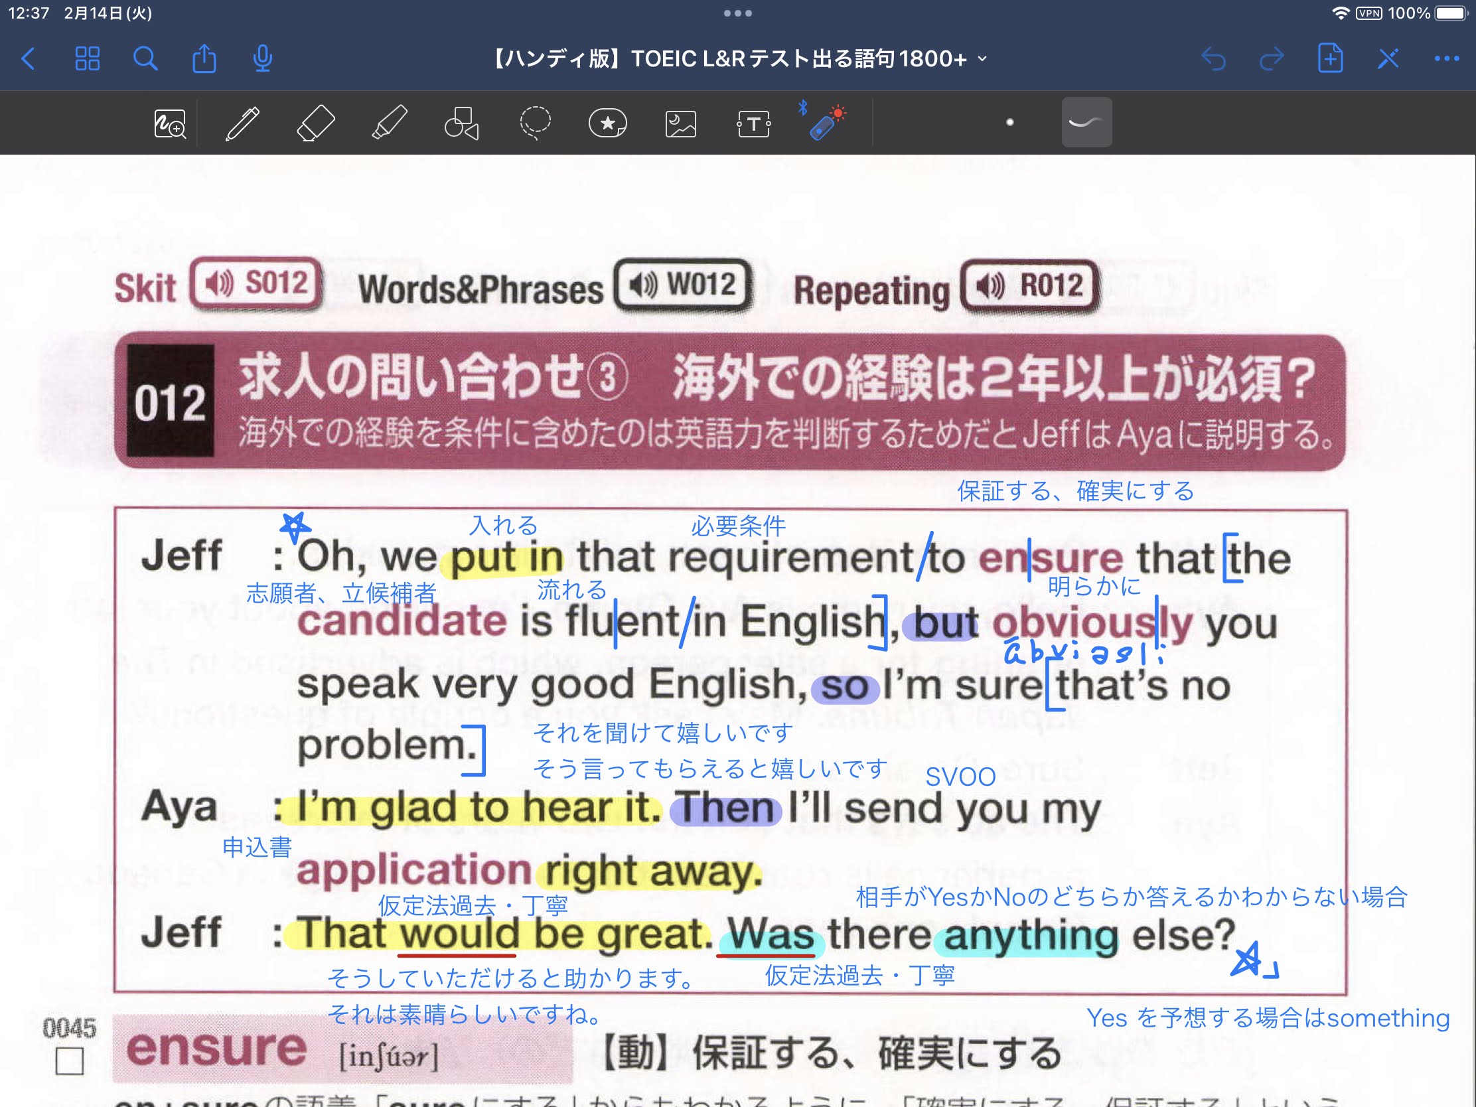1476x1107 pixels.
Task: Redo the last undone action
Action: click(x=1272, y=58)
